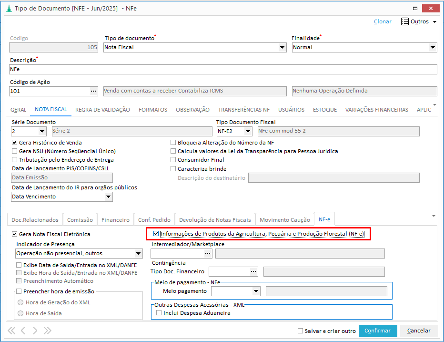
Task: Check Exibe Data de Saída/Entrada no XML/DANFE
Action: [19, 265]
